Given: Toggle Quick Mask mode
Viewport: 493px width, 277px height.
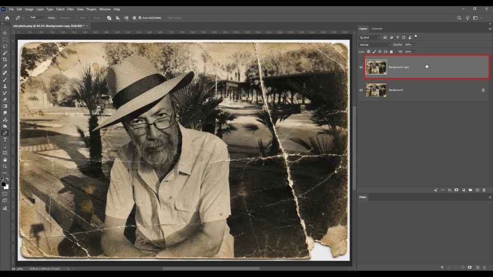Looking at the screenshot, I should pyautogui.click(x=5, y=194).
